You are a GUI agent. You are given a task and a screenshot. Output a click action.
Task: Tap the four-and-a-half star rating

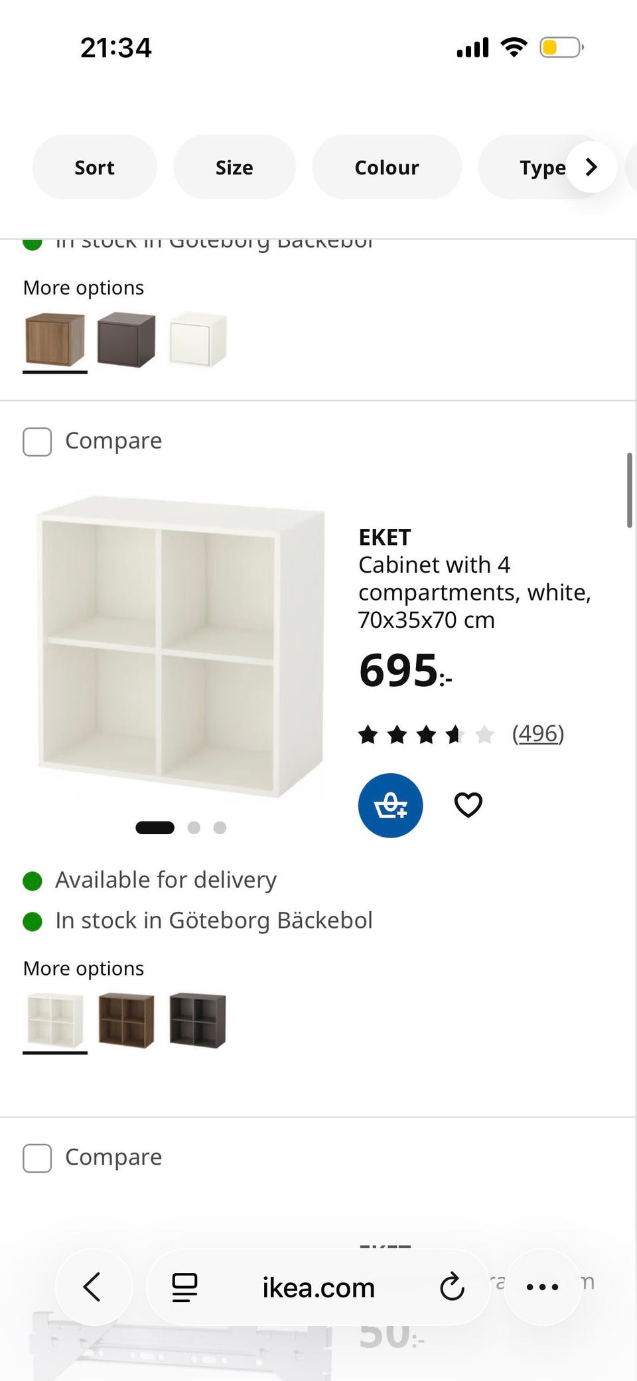pyautogui.click(x=426, y=734)
